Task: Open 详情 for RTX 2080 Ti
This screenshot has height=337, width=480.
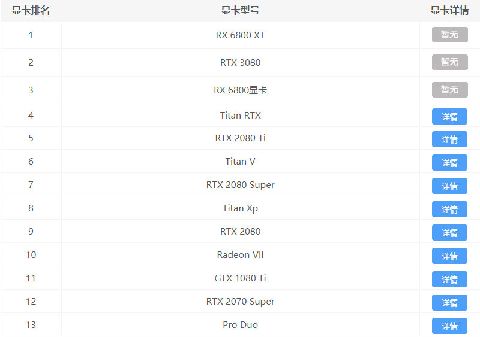Action: point(449,139)
